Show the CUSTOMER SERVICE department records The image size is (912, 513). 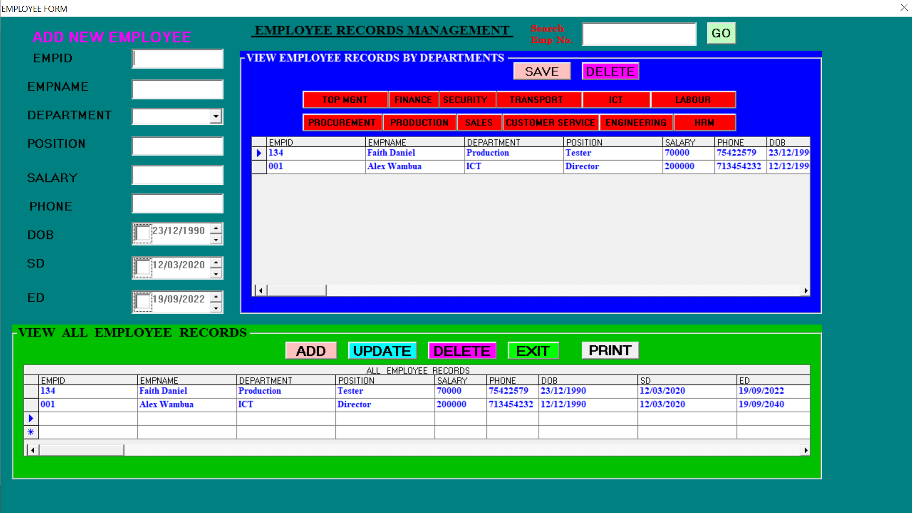550,123
